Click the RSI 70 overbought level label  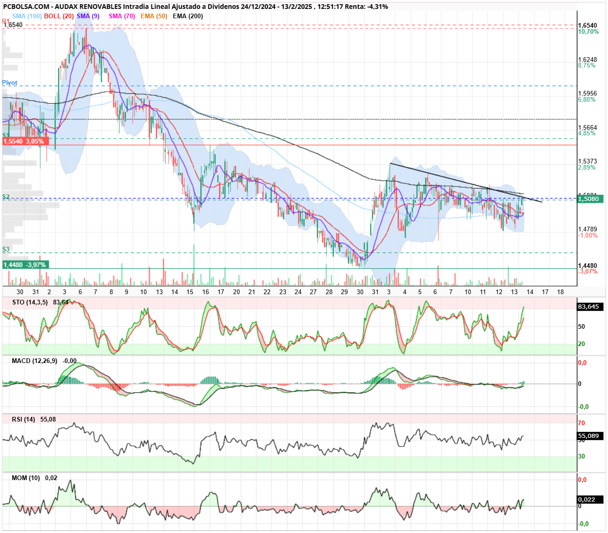581,423
